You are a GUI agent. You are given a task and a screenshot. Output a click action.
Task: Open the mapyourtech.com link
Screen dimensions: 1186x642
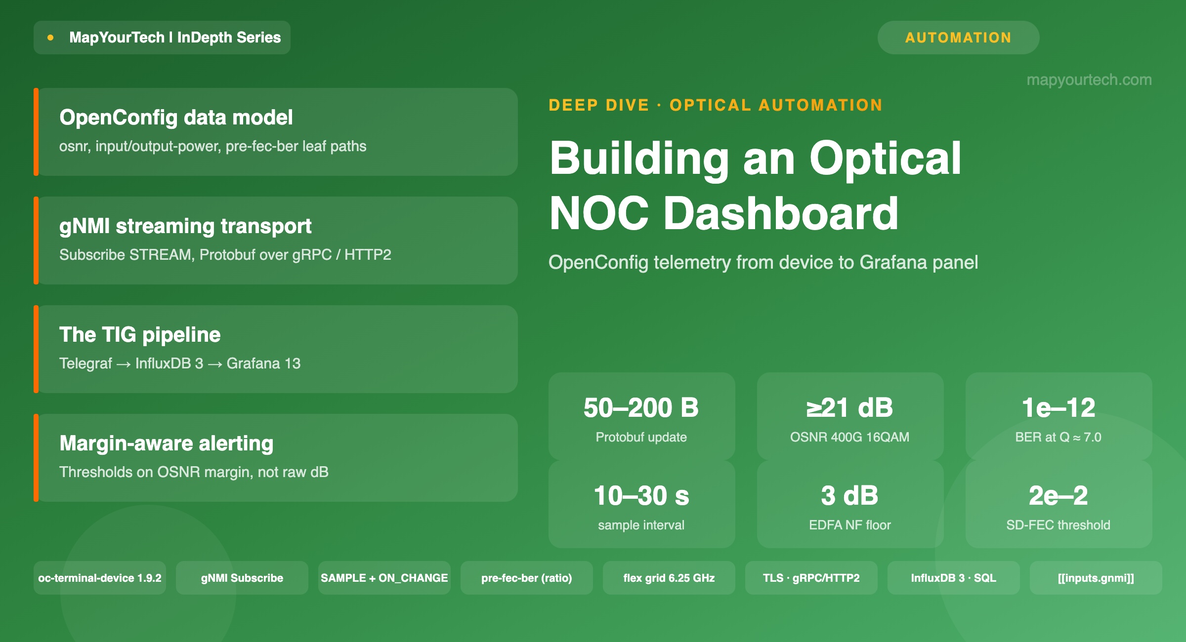tap(1089, 80)
